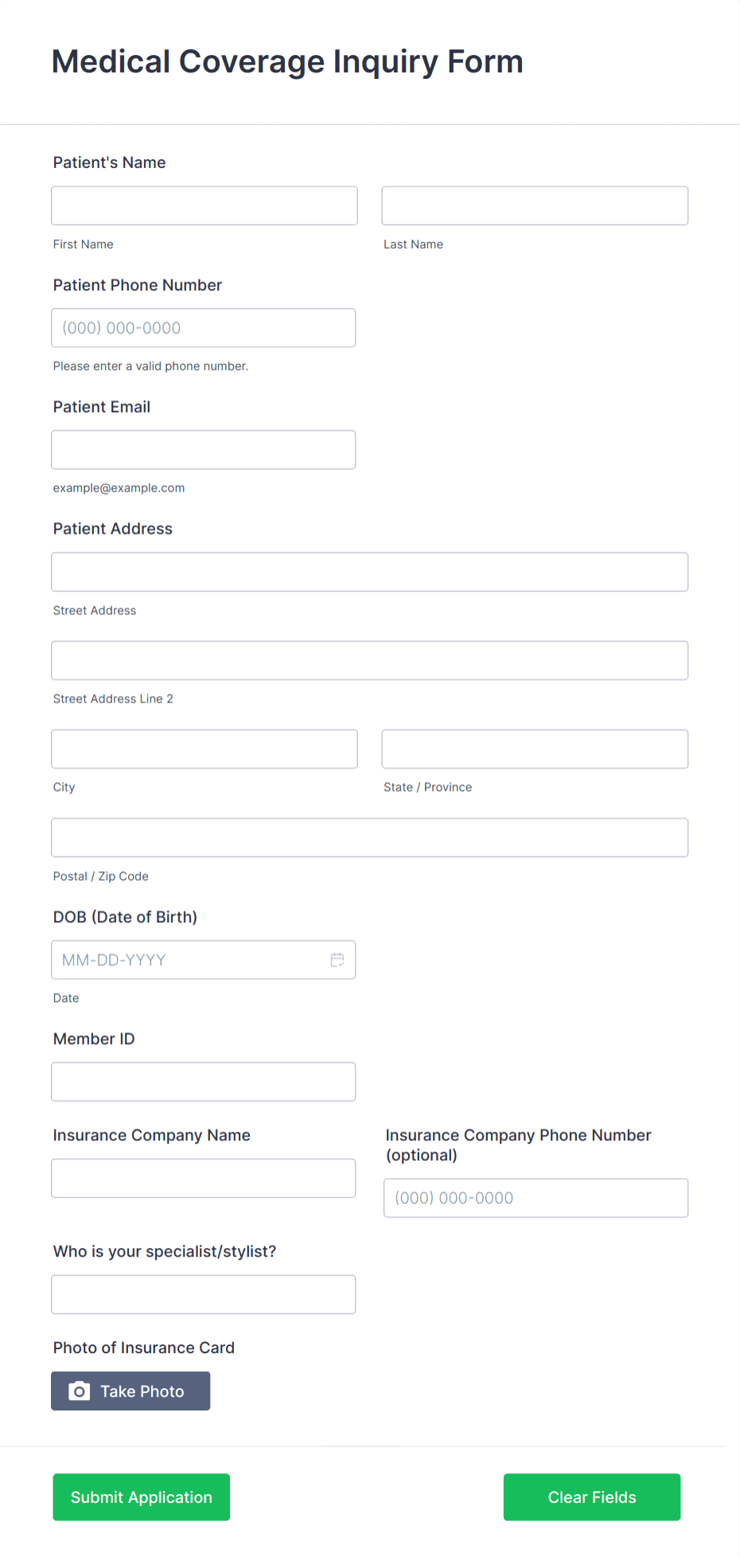
Task: Click the First Name input box
Action: click(204, 205)
